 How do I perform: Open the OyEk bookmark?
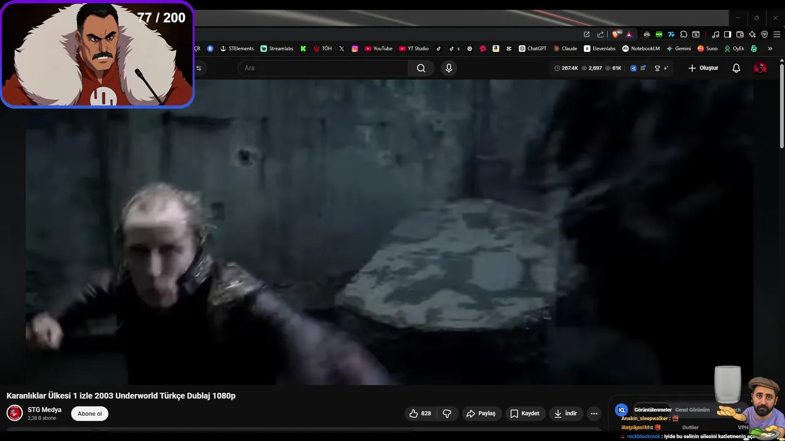734,48
